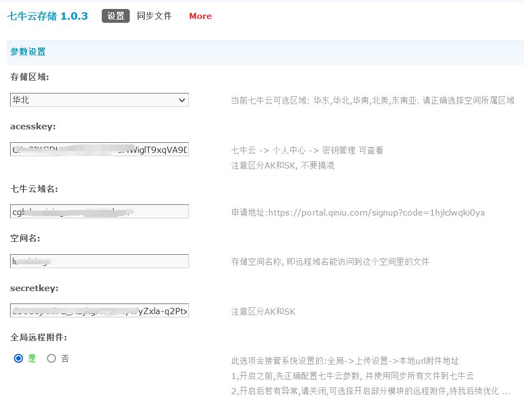Switch to the 同步文件 tab
524x402 pixels.
click(154, 16)
